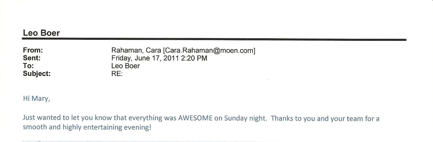Image resolution: width=433 pixels, height=142 pixels.
Task: Click the Sent: field label
Action: coord(32,58)
